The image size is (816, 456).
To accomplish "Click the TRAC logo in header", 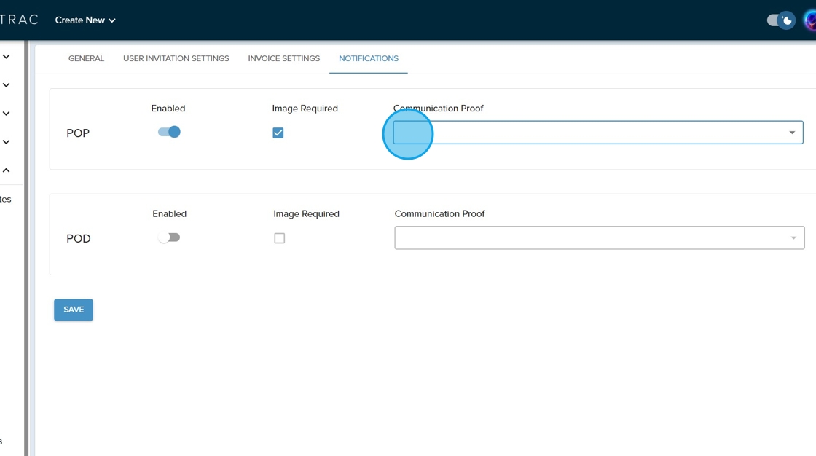I will click(18, 20).
